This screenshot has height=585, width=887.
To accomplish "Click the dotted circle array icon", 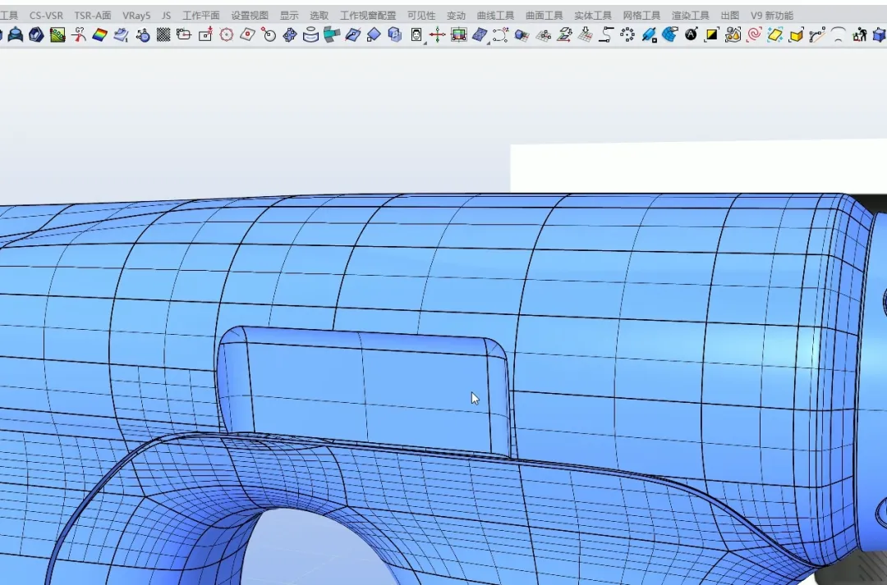I will point(627,34).
